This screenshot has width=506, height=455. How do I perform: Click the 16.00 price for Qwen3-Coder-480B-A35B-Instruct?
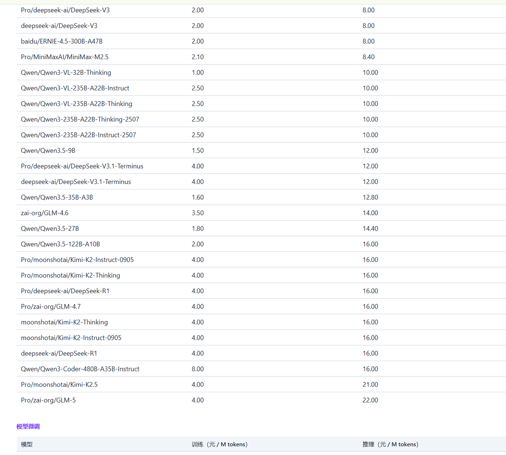[370, 369]
